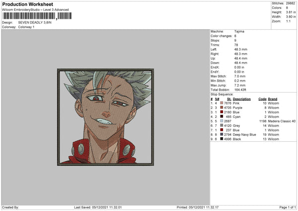Click the Deep Navy Blue color swatch
298x211 pixels.
222,134
